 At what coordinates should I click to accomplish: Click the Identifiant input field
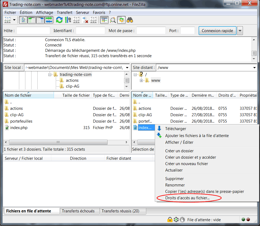click(90, 30)
